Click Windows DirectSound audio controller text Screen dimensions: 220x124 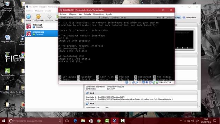[115, 87]
